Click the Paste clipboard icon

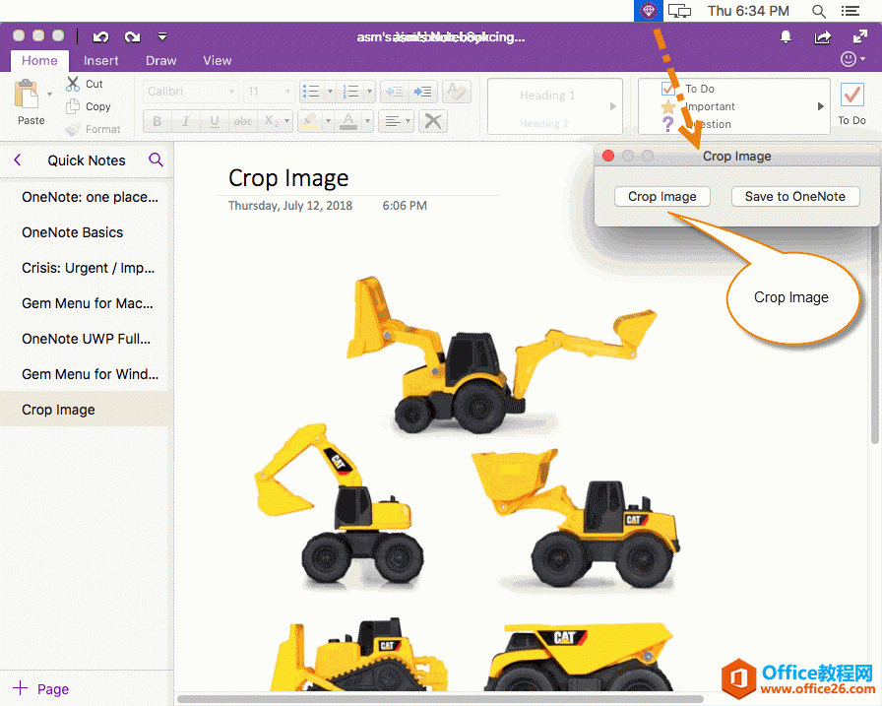[x=27, y=96]
